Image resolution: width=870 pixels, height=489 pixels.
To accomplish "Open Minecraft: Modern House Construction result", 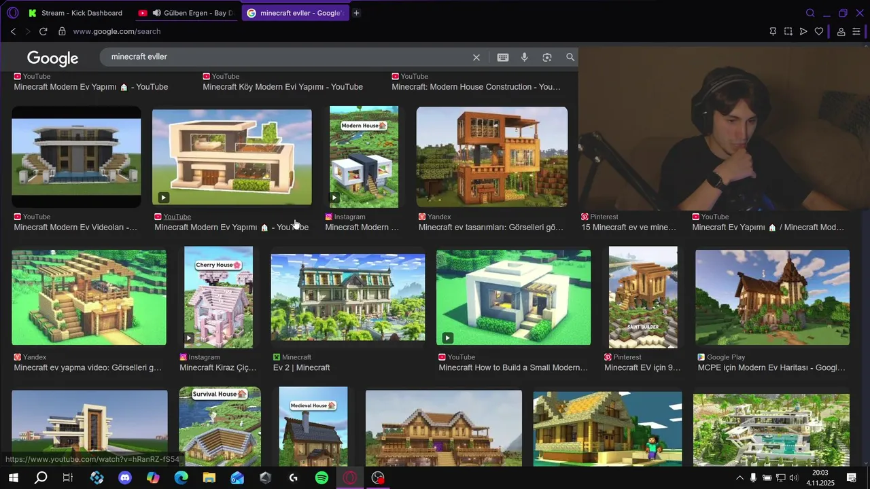I will 476,87.
